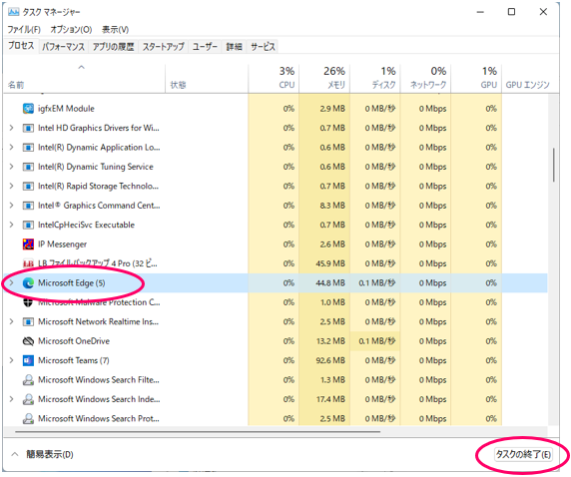This screenshot has width=571, height=477.
Task: Switch to the ユーザー tab
Action: (205, 47)
